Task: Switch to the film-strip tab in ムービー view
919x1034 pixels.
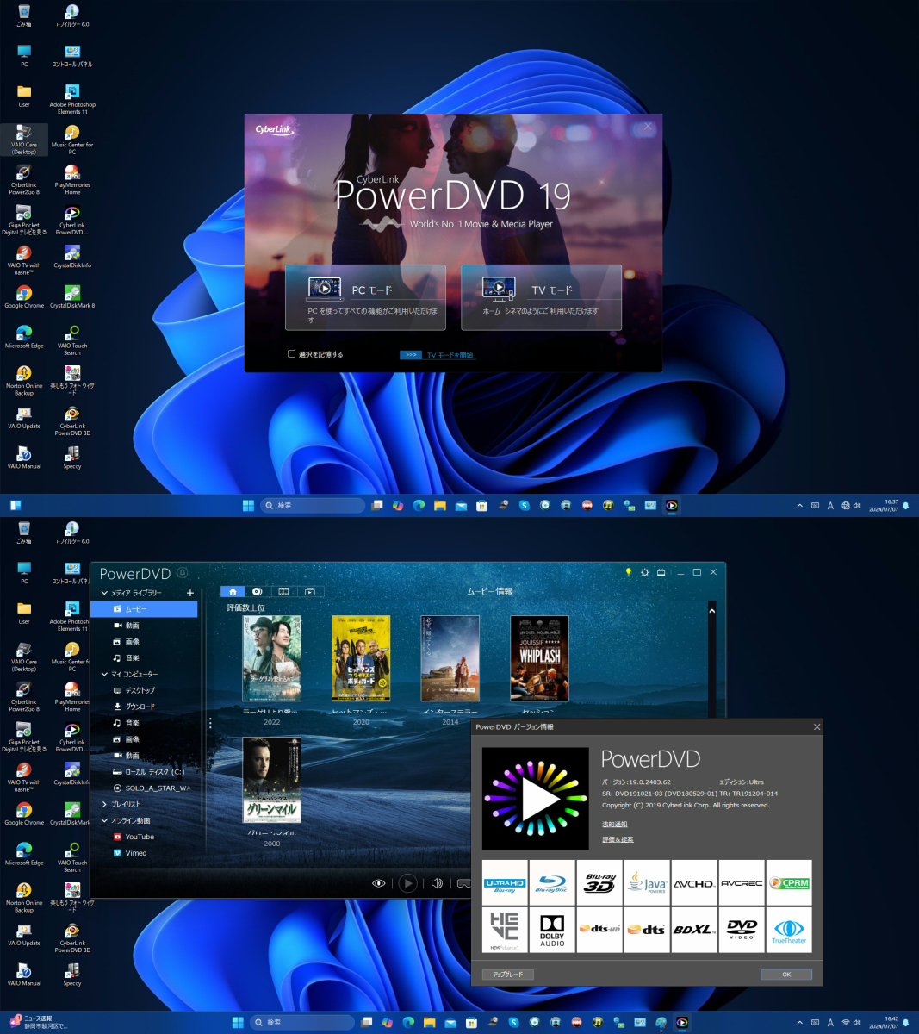Action: (283, 592)
